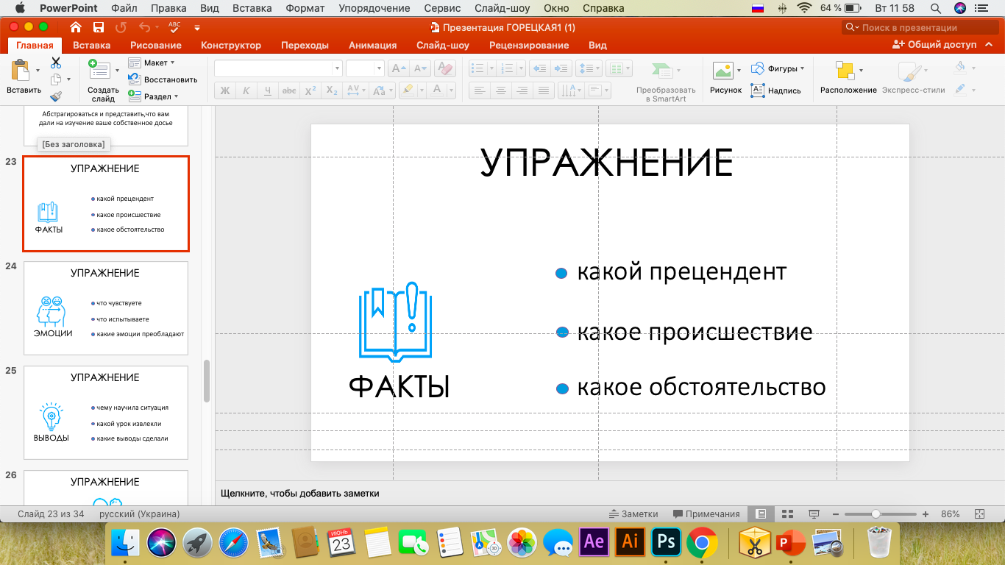Click the zoom slider handle

876,514
